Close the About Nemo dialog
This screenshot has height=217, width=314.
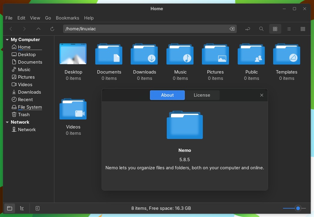click(x=261, y=95)
